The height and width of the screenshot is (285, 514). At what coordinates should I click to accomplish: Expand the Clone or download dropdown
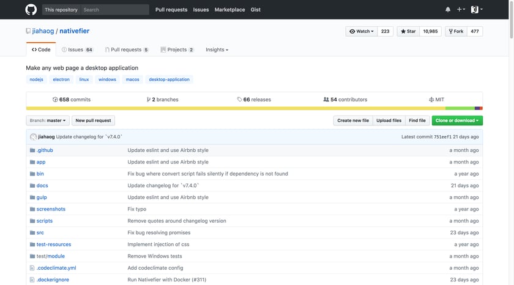click(457, 120)
